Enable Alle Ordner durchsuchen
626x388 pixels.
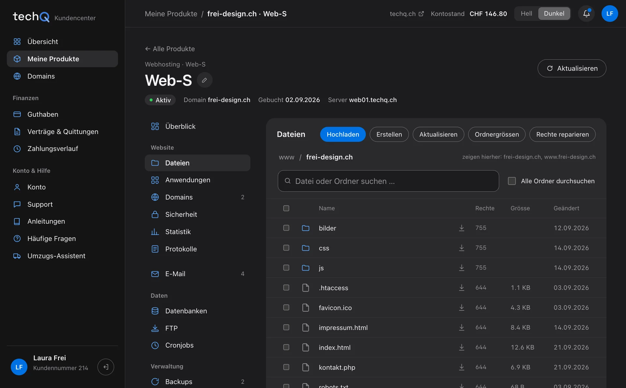(512, 181)
